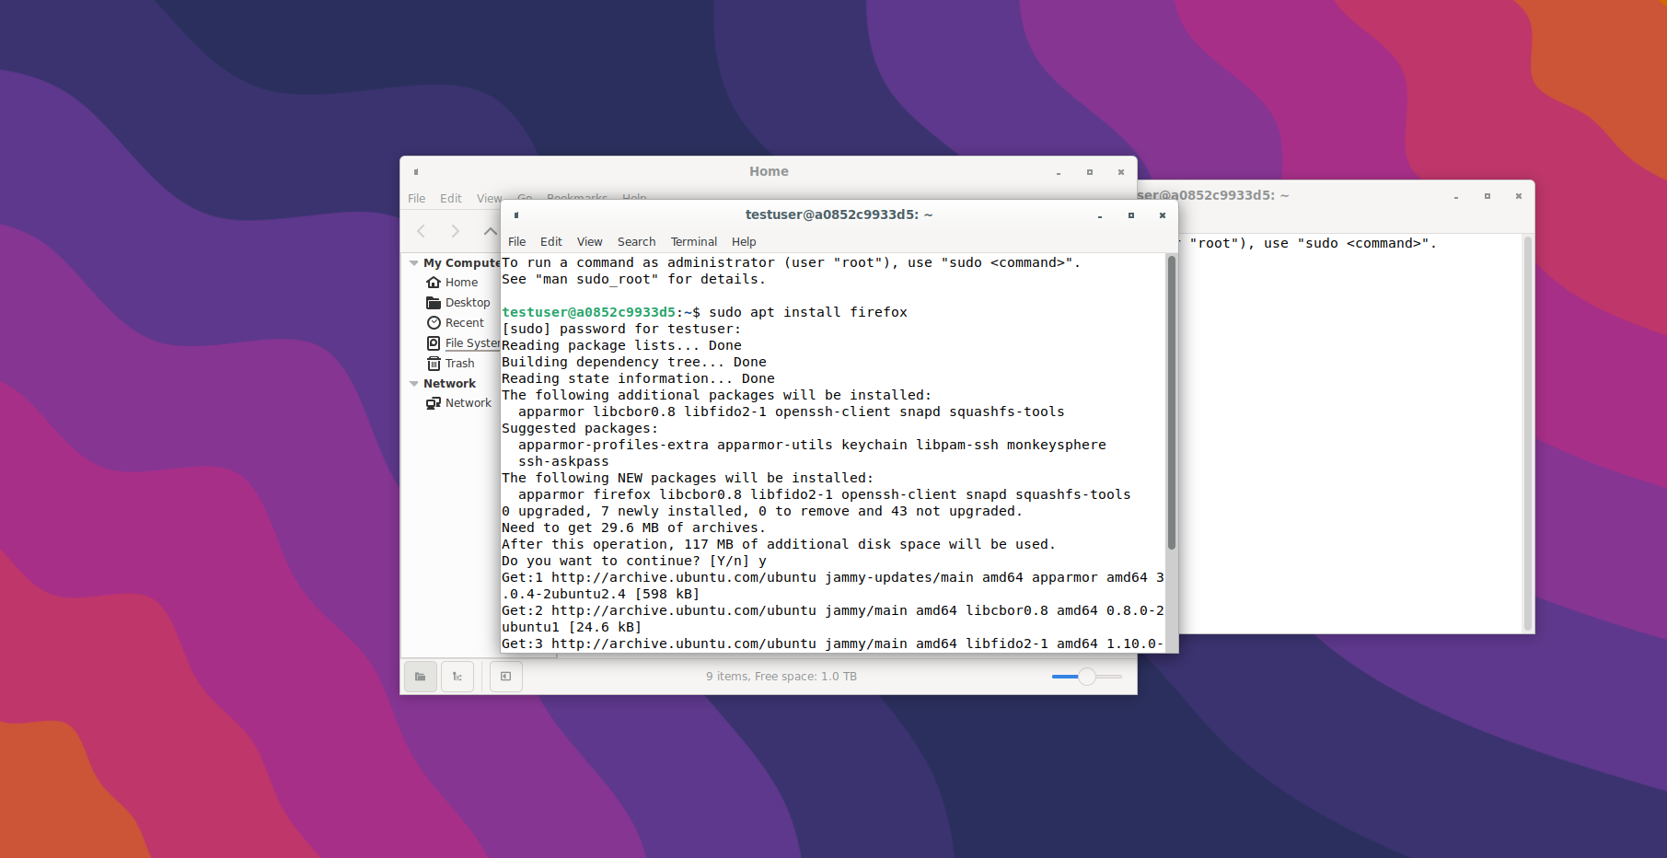Show places view in file manager status bar
1667x858 pixels.
(421, 677)
